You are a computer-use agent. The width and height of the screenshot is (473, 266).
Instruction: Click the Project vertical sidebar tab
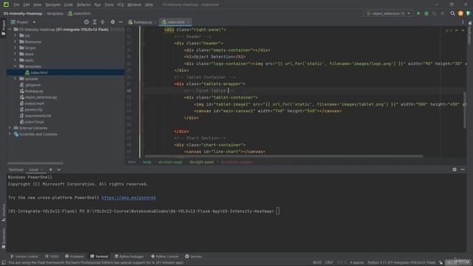tap(3, 28)
